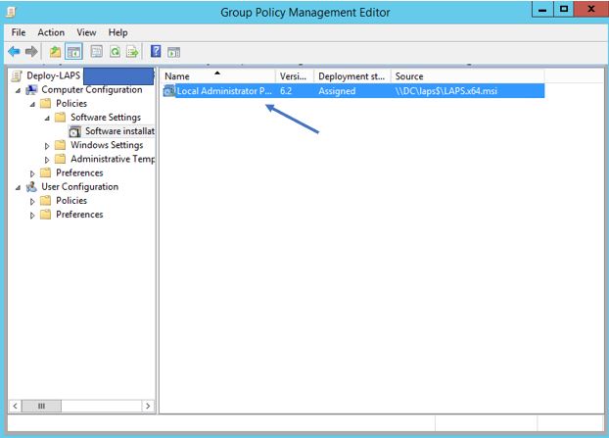Click the Assigned deployment state cell

pos(337,91)
